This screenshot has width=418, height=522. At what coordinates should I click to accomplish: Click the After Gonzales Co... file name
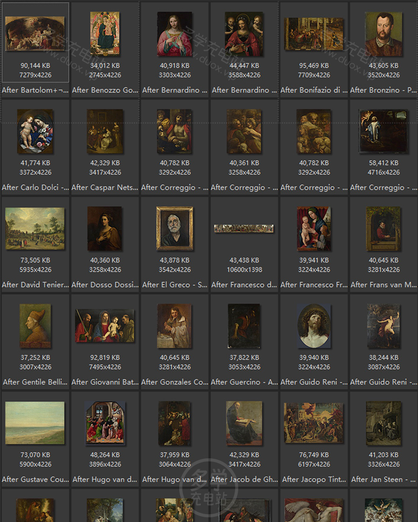(175, 382)
